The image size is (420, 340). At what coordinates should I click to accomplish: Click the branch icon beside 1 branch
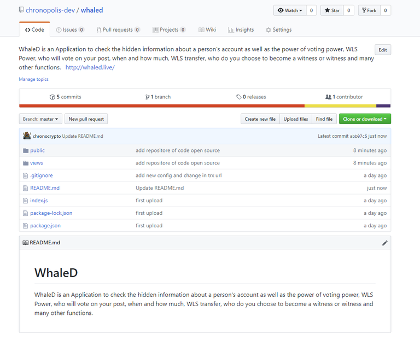(x=148, y=97)
